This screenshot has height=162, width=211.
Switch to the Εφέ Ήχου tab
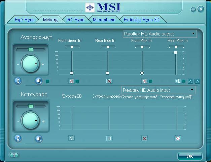point(25,20)
